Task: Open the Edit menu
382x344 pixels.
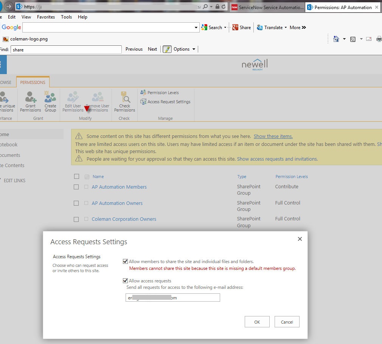Action: tap(12, 17)
